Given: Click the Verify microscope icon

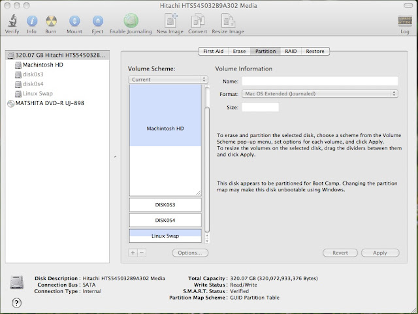Looking at the screenshot, I should point(12,20).
